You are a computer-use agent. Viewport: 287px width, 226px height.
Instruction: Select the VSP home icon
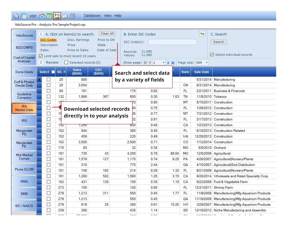42,16
